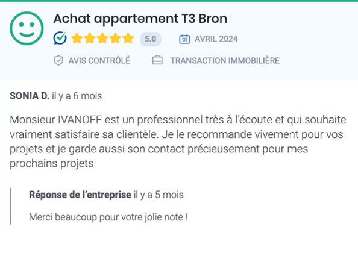The height and width of the screenshot is (253, 358).
Task: Click the 'il y a 5 mois' response timestamp
Action: [159, 195]
